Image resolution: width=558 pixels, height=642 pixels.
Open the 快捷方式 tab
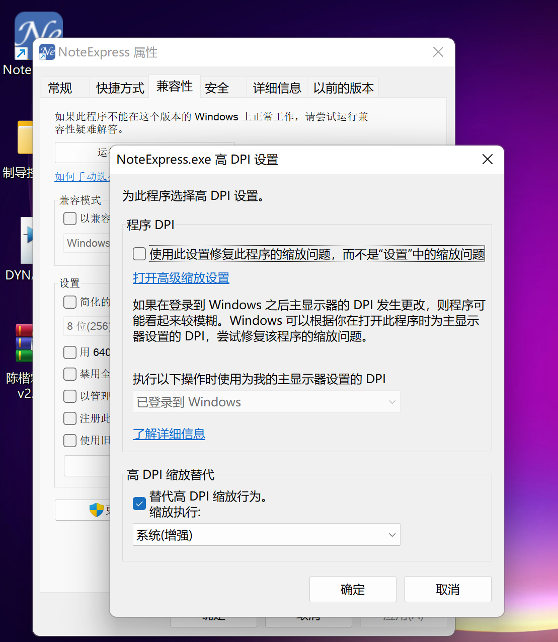point(120,88)
